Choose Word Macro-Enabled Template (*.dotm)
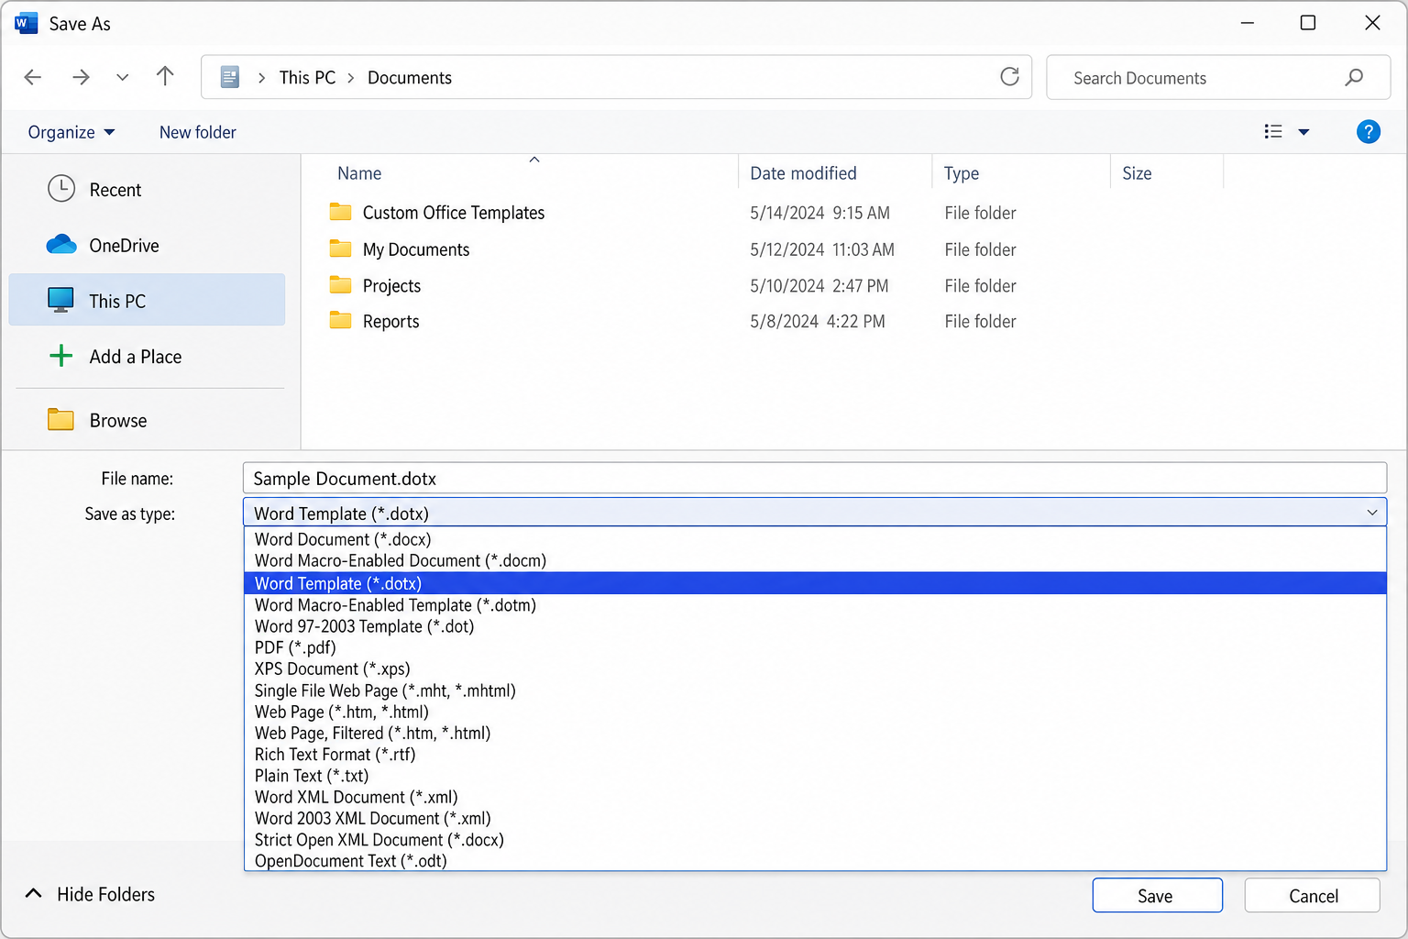1408x939 pixels. (815, 605)
